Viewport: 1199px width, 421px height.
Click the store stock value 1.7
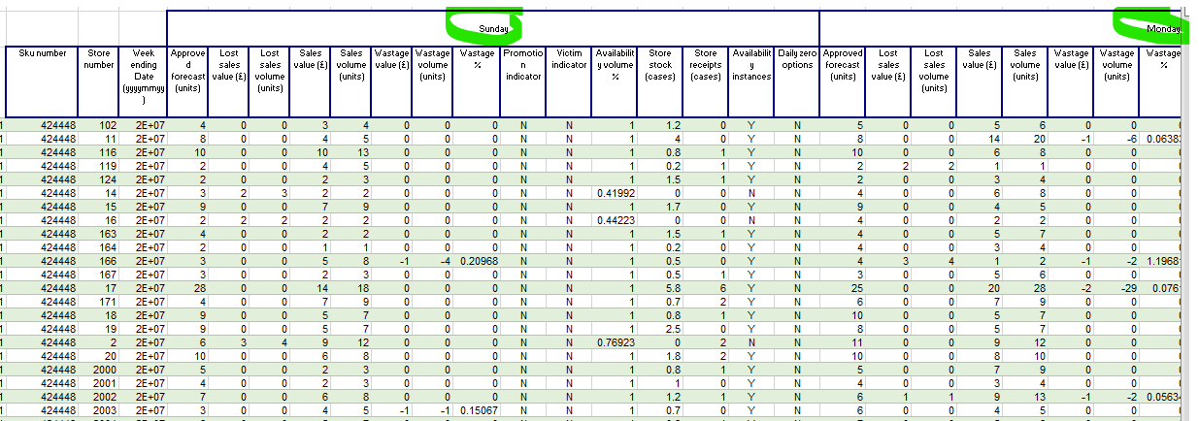tap(660, 207)
